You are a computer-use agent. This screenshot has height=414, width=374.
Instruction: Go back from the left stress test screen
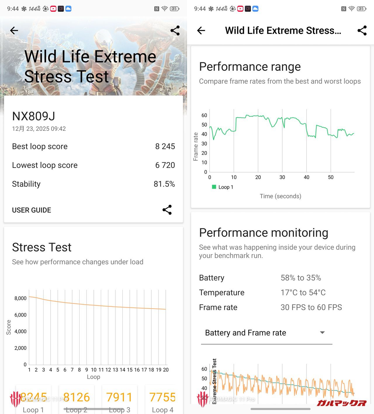(x=14, y=30)
